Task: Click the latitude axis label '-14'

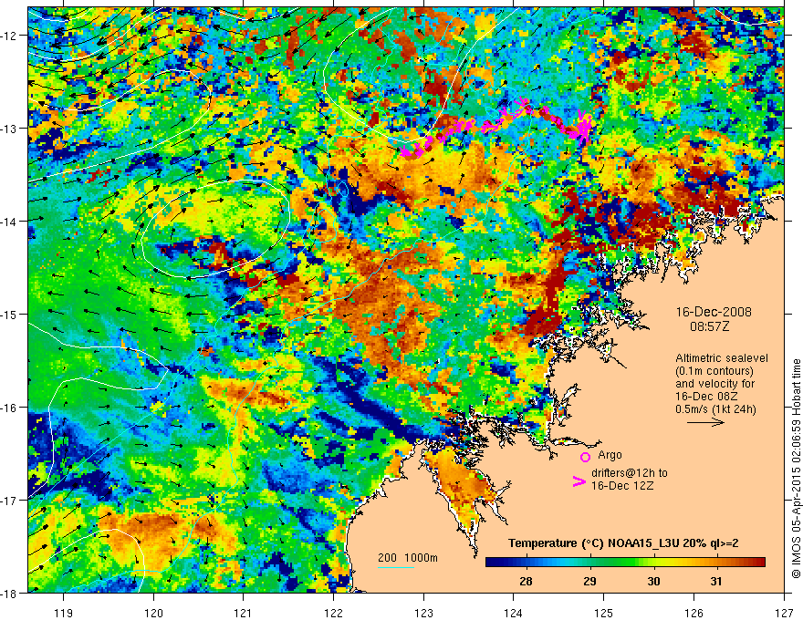Action: [9, 221]
